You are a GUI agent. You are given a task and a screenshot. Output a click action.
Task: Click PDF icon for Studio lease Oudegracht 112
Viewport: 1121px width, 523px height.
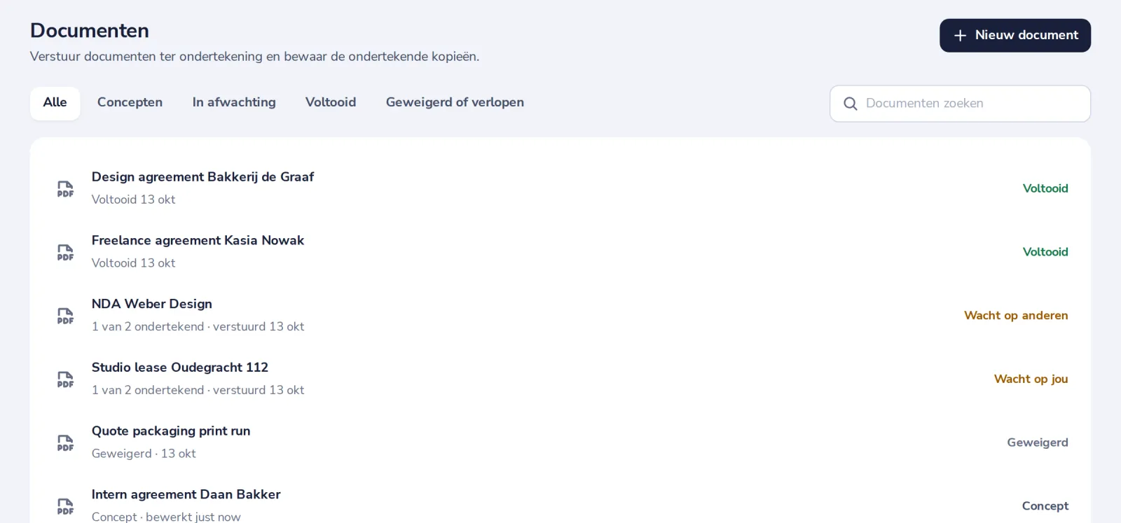65,379
